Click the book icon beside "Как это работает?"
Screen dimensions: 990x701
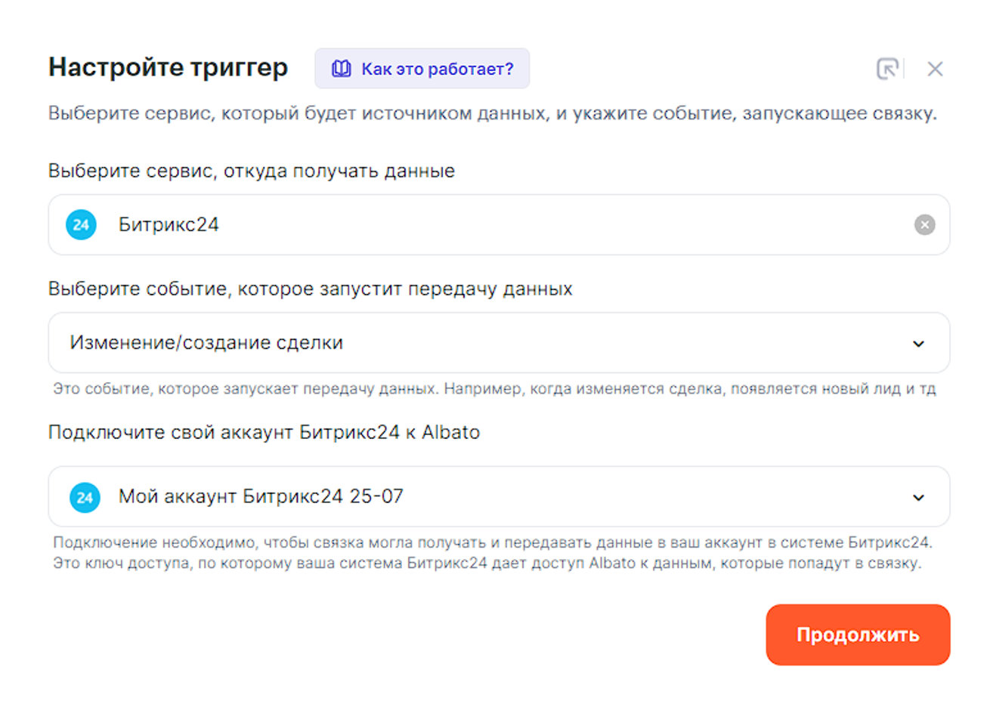click(341, 69)
